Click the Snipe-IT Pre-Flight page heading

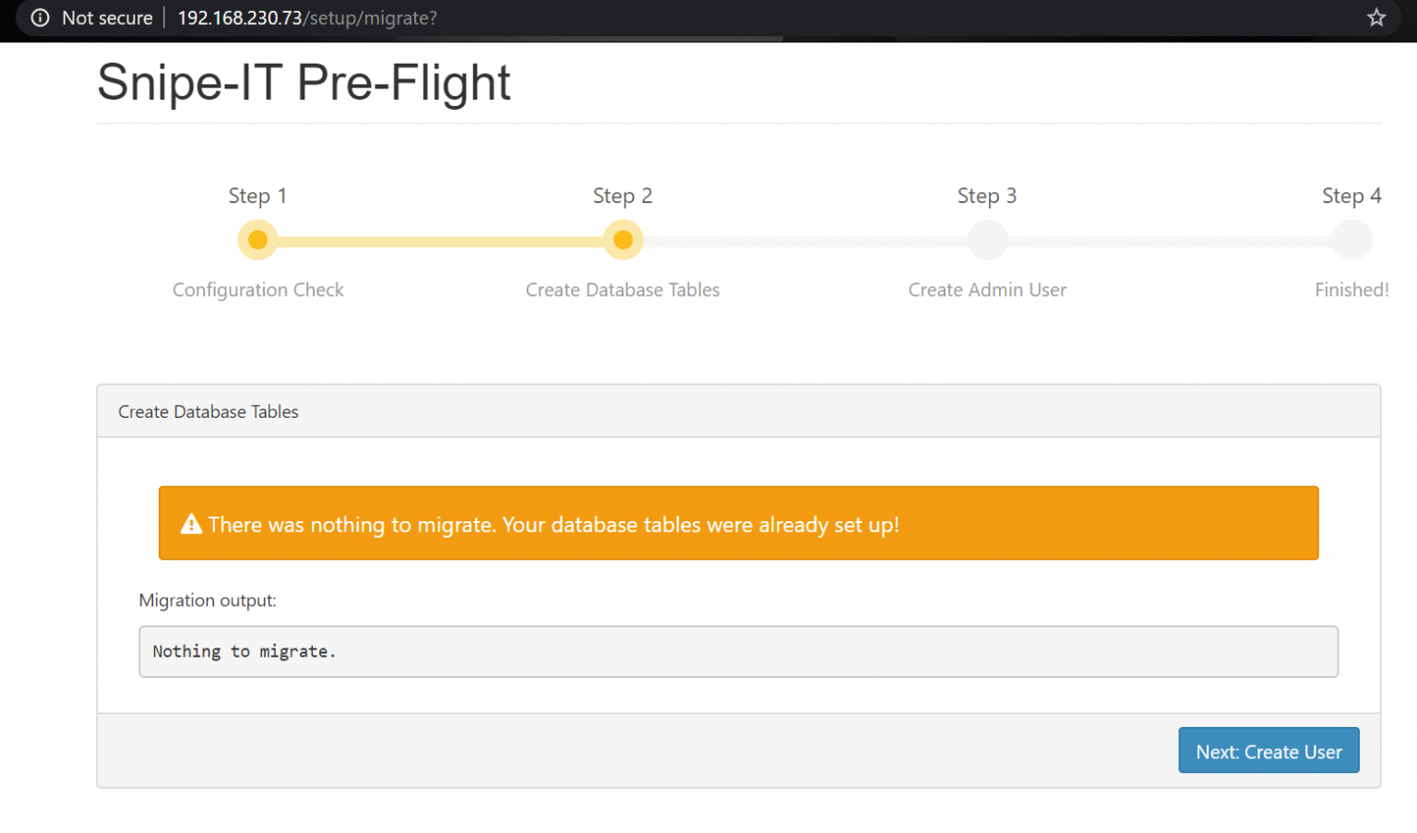304,82
